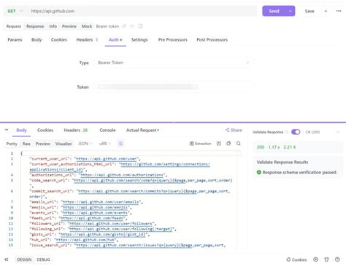Open the OK (200) response dropdown
Viewport: 346px width, 266px height.
322,132
